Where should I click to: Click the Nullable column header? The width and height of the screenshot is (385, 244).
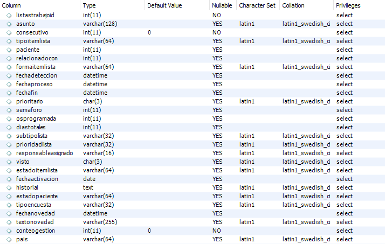[223, 5]
